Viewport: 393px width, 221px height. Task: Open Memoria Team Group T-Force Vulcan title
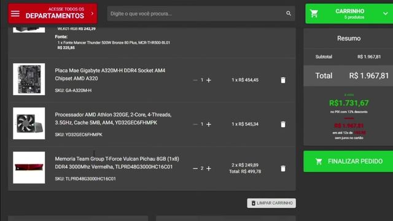point(117,163)
